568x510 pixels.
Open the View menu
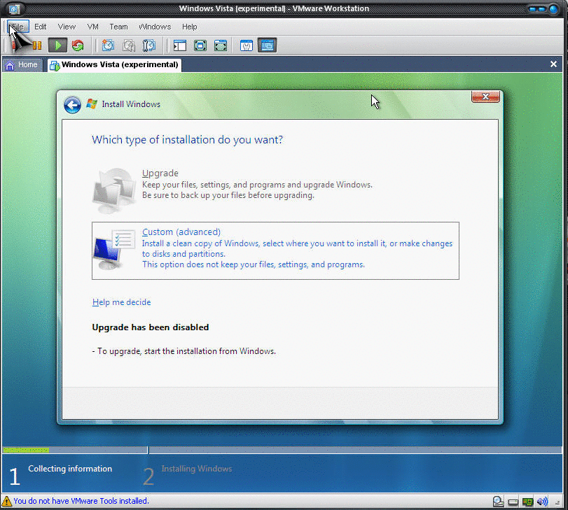(67, 27)
